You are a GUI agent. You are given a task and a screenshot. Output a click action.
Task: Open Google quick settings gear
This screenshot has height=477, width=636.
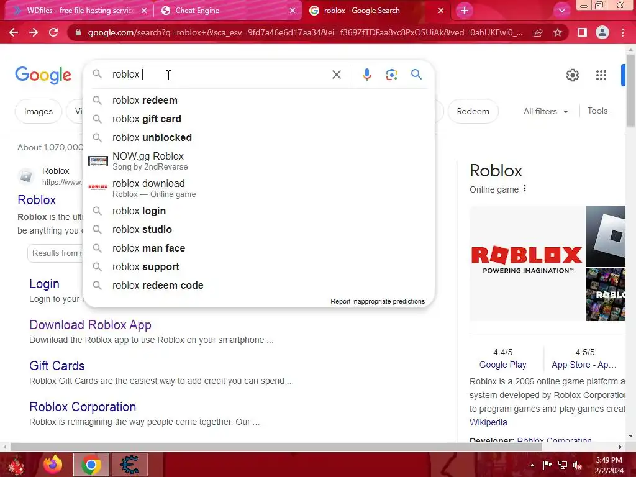572,75
